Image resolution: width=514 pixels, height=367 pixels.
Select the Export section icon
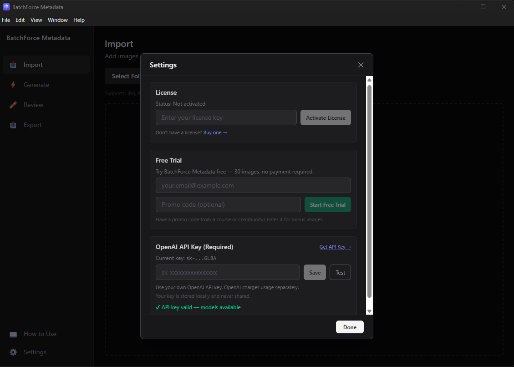(x=14, y=125)
